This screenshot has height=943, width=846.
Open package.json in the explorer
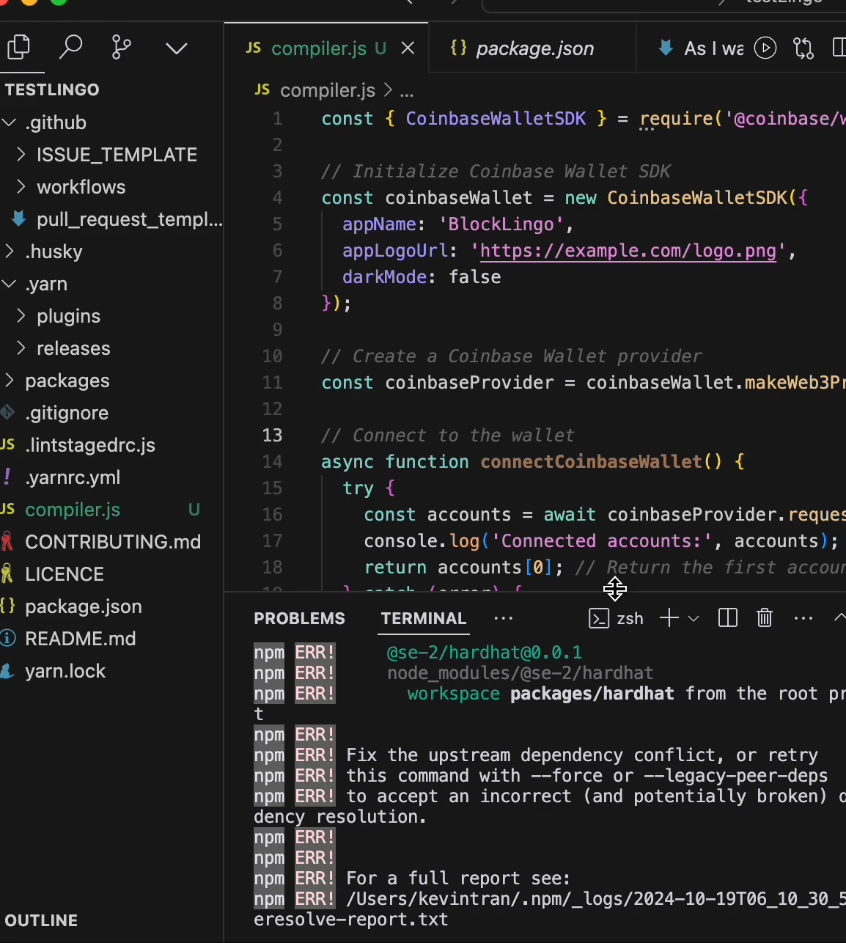pos(111,606)
